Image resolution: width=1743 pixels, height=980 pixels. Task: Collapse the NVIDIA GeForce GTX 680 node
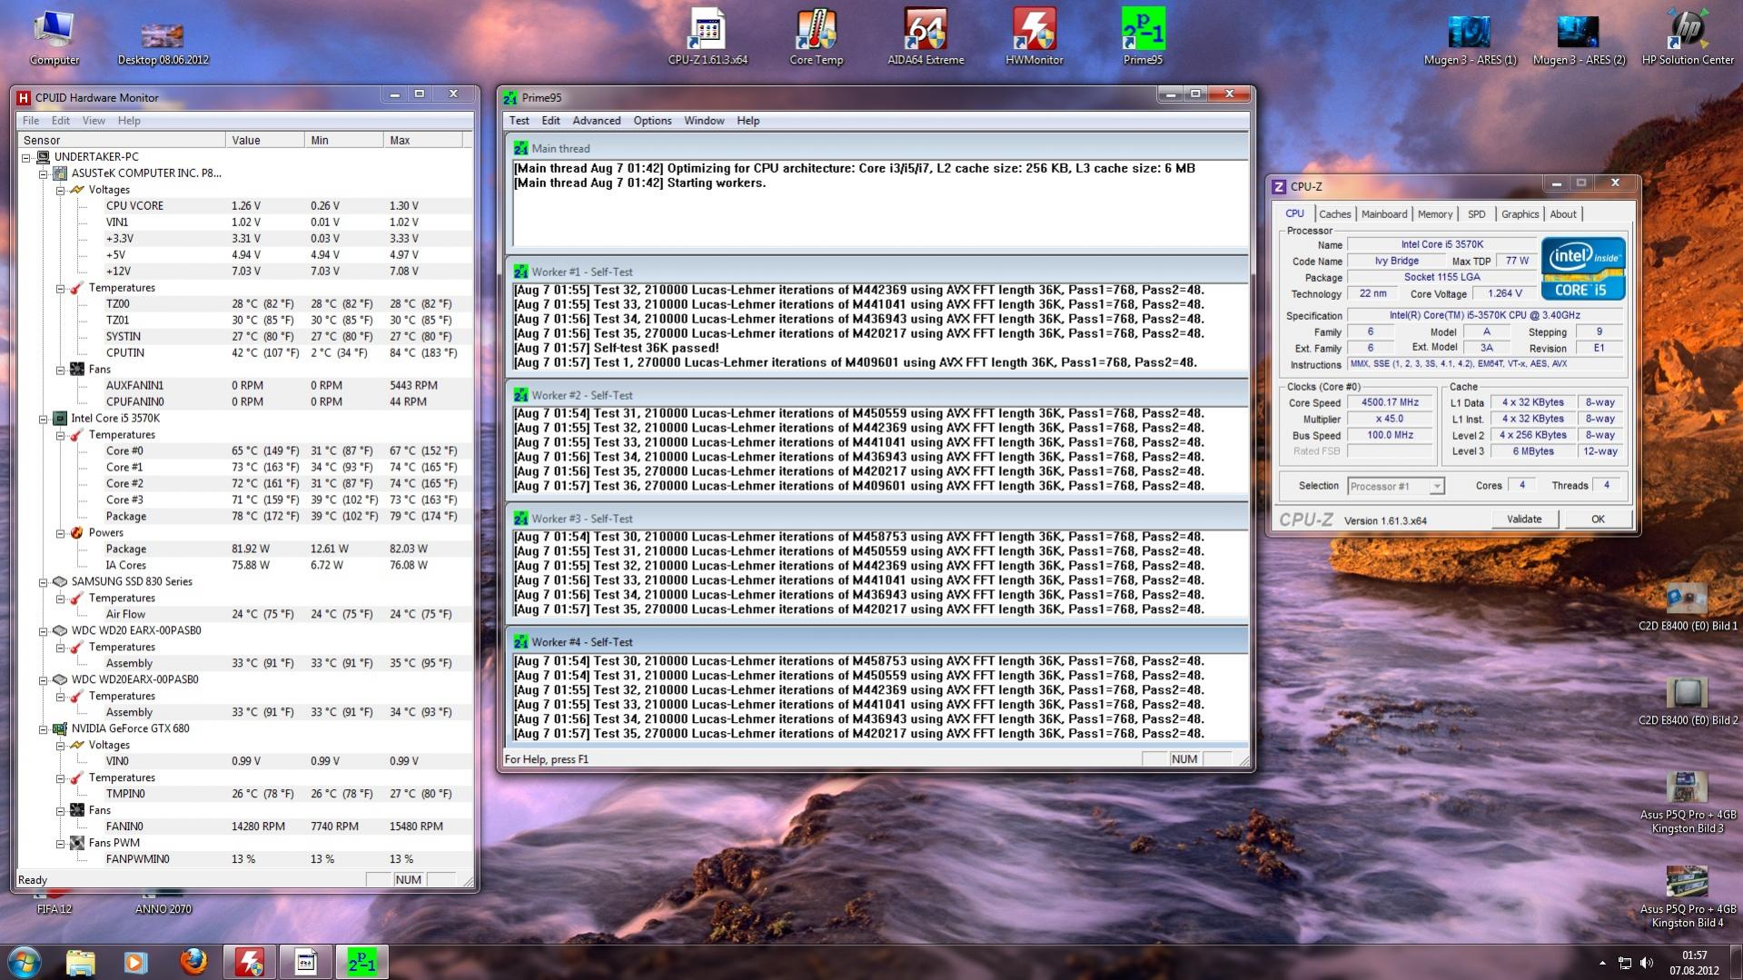click(43, 729)
